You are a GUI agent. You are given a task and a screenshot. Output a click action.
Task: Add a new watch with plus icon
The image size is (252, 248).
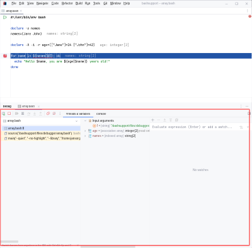153,120
